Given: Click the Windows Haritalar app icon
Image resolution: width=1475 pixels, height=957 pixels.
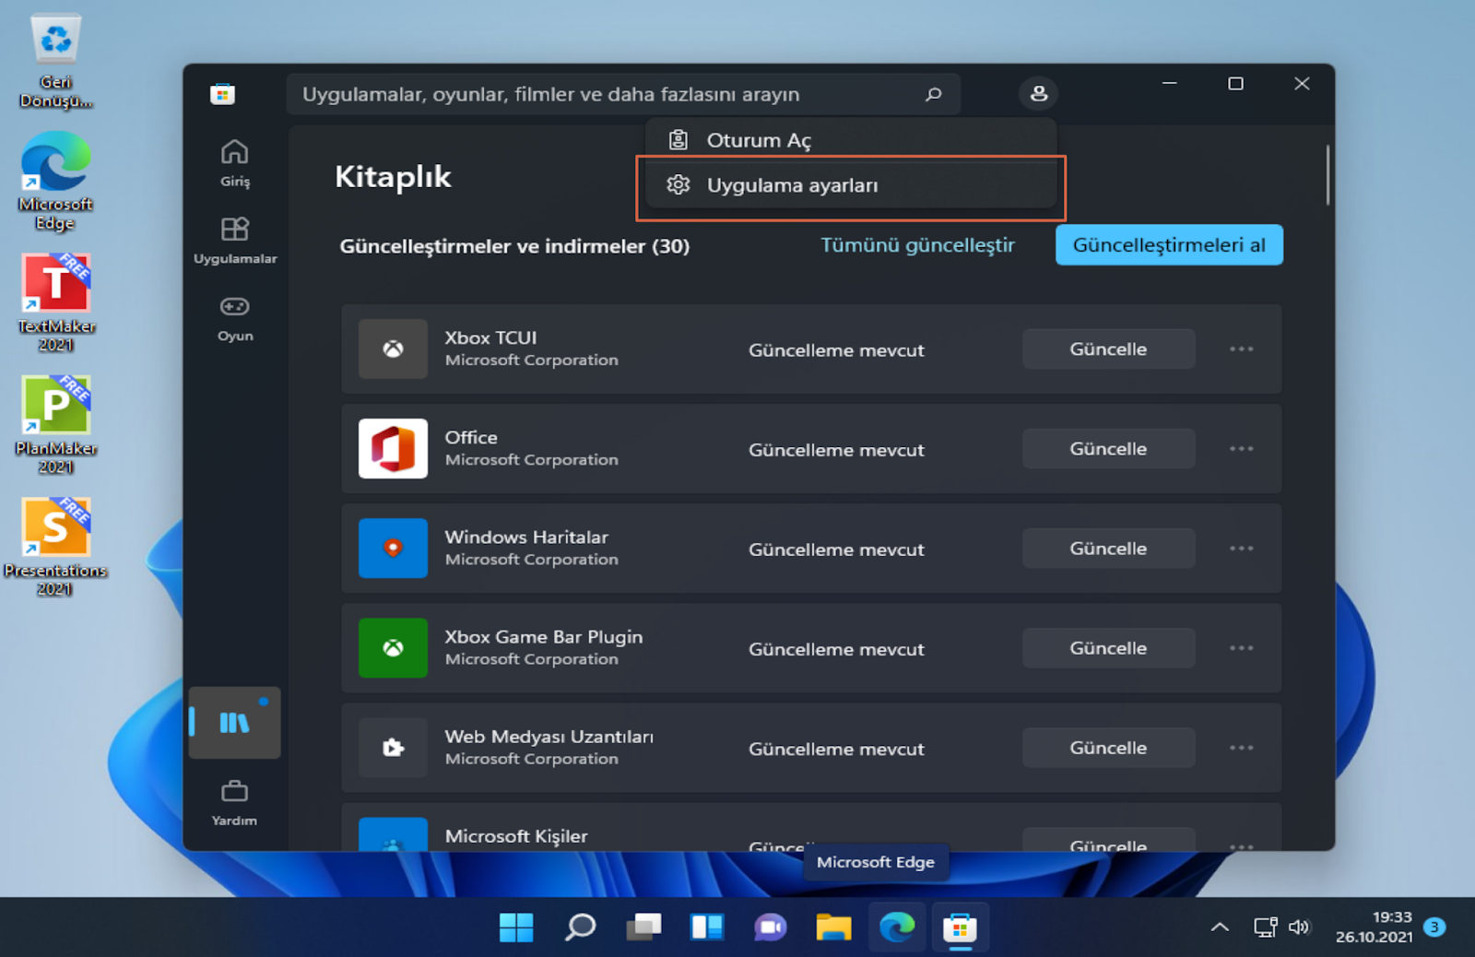Looking at the screenshot, I should coord(393,549).
